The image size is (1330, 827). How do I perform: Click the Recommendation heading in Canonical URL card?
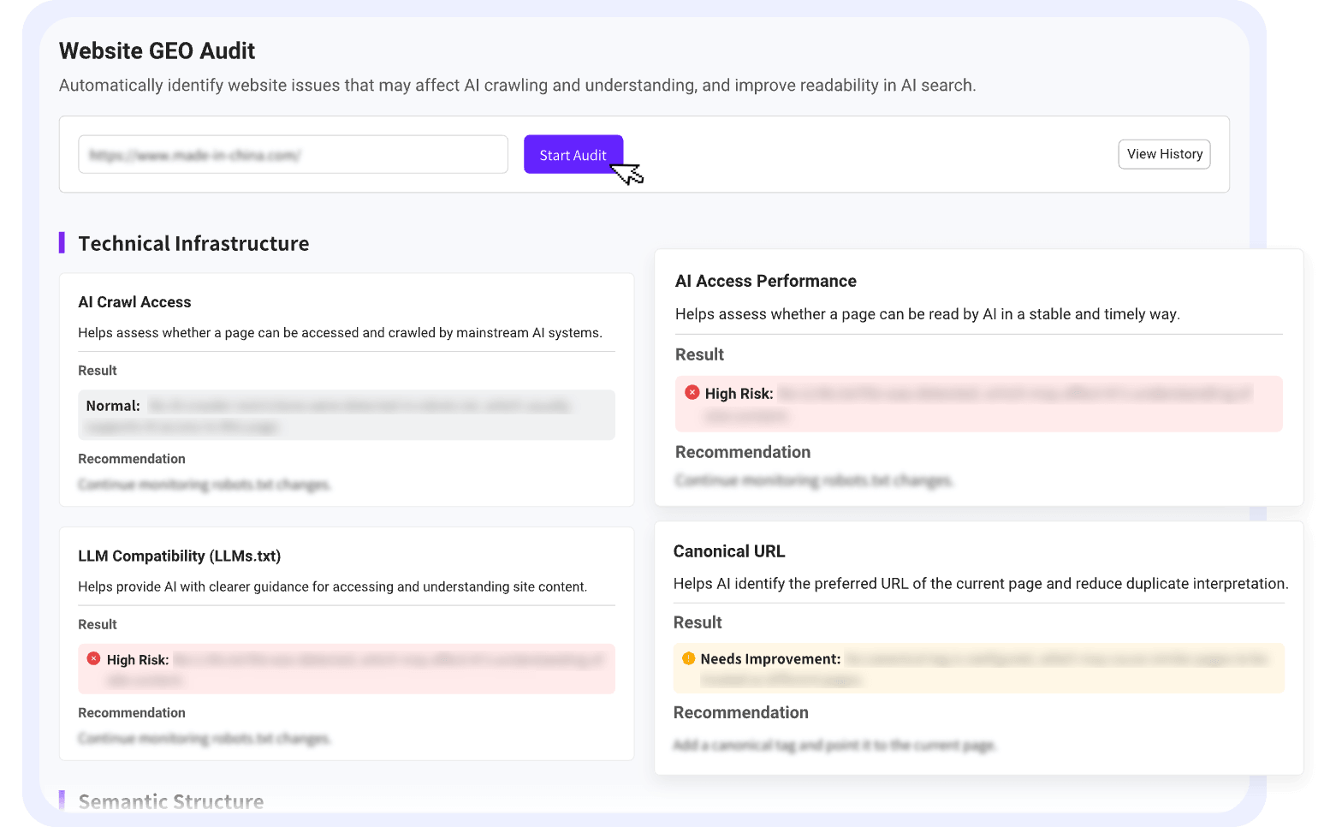pos(740,712)
